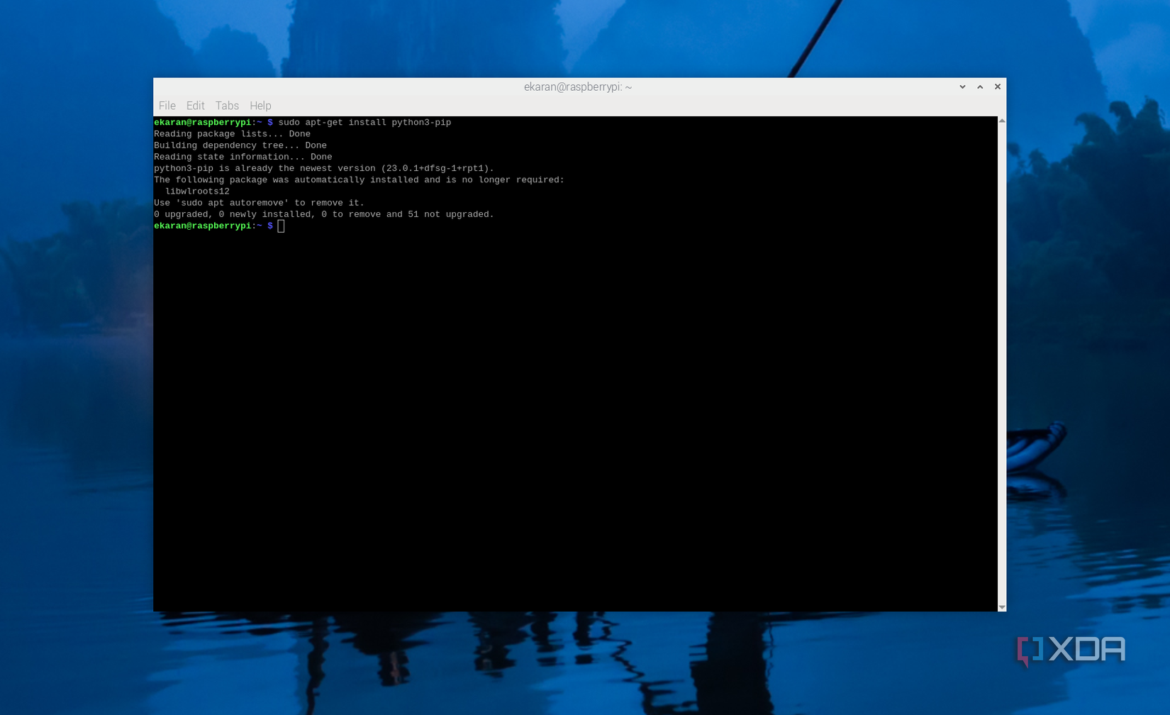Viewport: 1170px width, 715px height.
Task: Click the ekaran@raspberrypi title bar text
Action: click(577, 87)
